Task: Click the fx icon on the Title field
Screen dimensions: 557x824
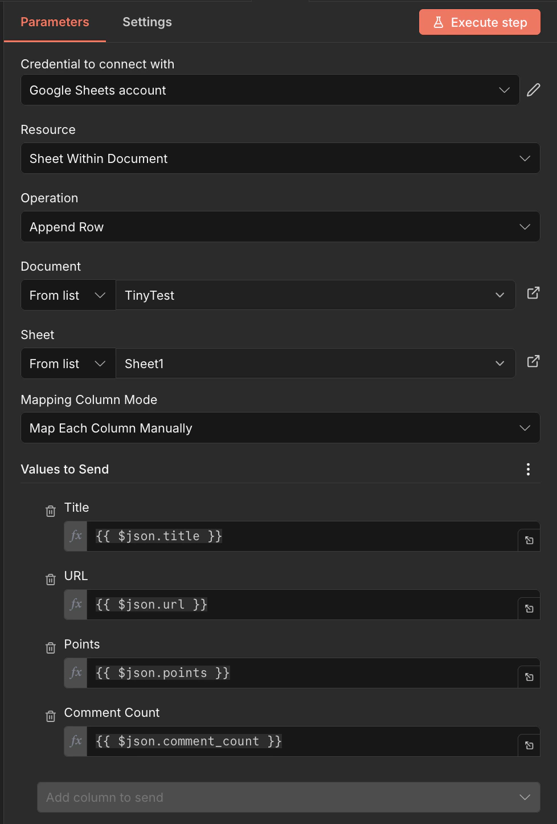Action: tap(75, 536)
